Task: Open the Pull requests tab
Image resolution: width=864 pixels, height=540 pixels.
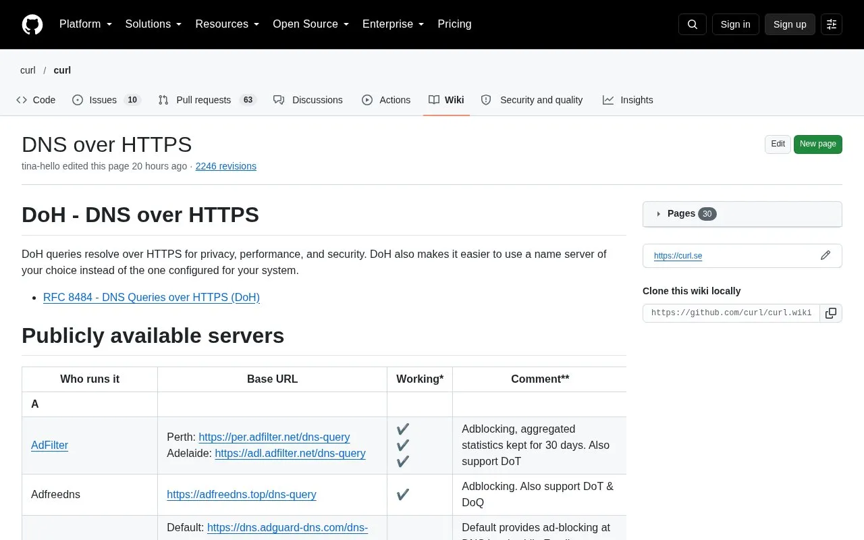Action: (207, 100)
